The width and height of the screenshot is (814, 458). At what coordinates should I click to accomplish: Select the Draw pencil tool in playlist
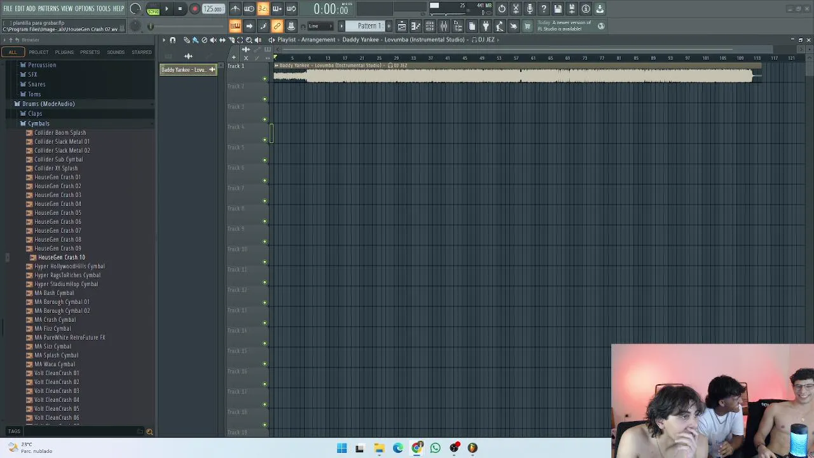pyautogui.click(x=186, y=40)
